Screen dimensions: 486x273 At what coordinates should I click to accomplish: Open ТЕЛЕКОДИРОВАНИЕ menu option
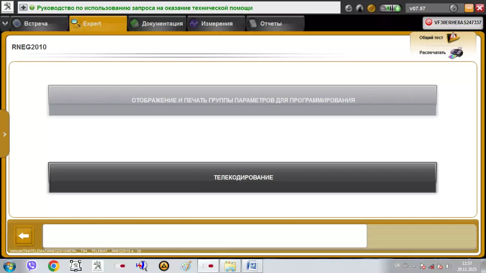(x=243, y=178)
